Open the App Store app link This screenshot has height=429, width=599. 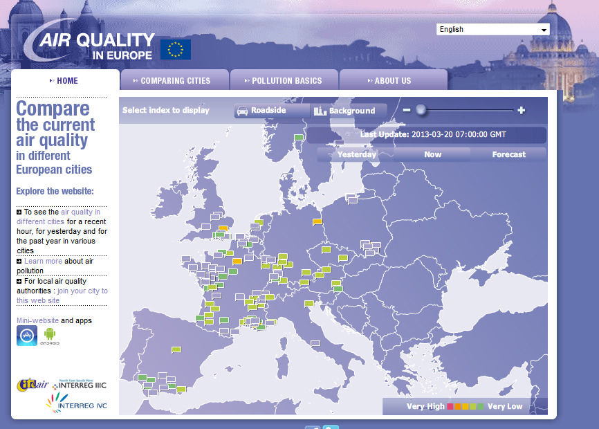pos(26,336)
